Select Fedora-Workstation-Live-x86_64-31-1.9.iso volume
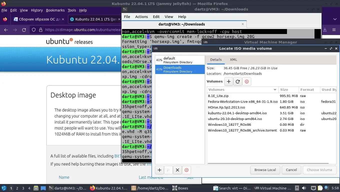 coord(271,101)
